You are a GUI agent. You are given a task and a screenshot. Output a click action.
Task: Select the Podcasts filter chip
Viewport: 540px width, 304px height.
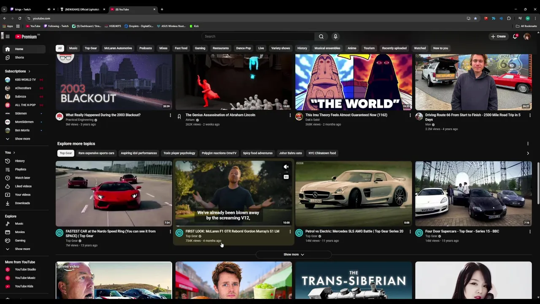(146, 48)
